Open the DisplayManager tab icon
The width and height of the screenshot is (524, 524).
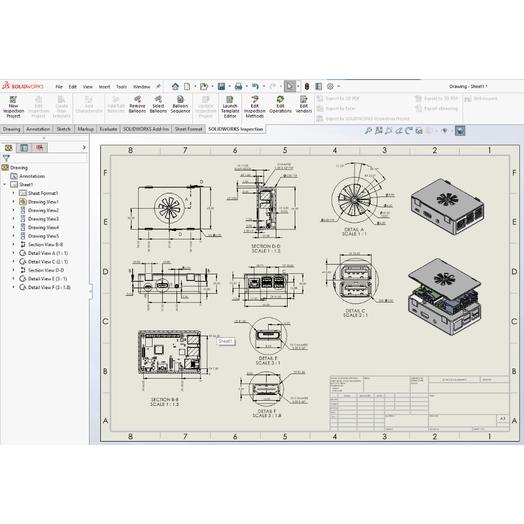pos(39,148)
